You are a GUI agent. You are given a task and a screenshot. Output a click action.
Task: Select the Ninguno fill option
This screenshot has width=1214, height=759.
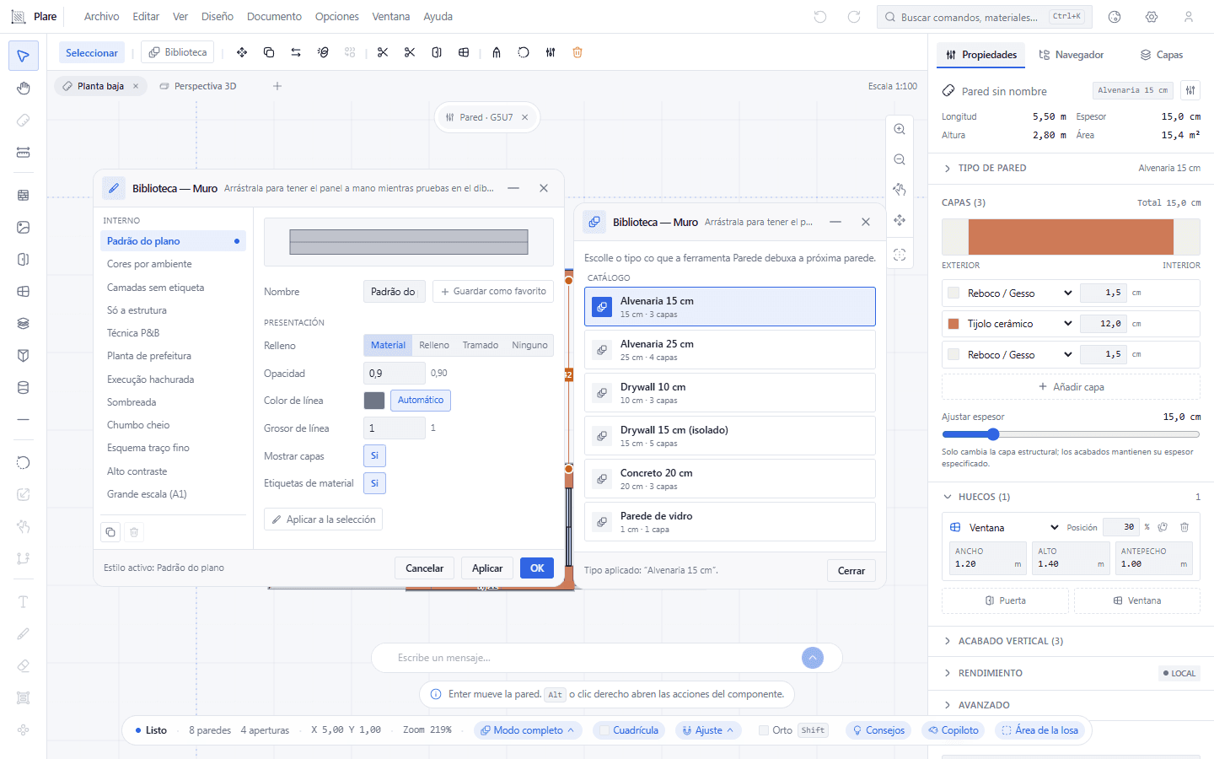pyautogui.click(x=529, y=345)
